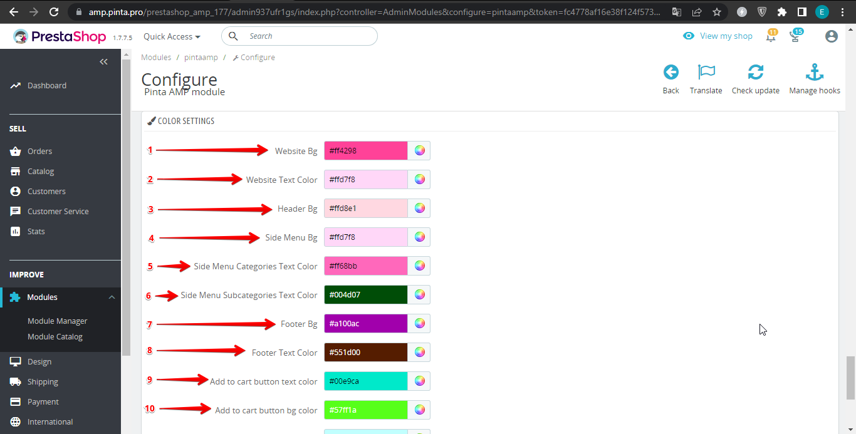Open Manage hooks anchor icon
Viewport: 856px width, 434px height.
point(814,73)
